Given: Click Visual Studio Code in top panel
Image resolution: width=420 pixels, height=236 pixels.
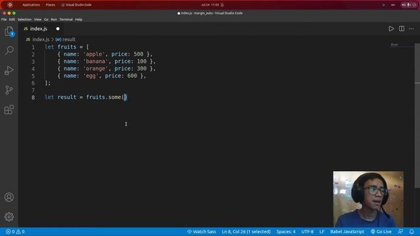Looking at the screenshot, I should click(x=76, y=5).
